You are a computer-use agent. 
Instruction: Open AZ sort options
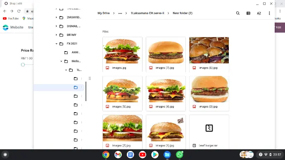[259, 13]
